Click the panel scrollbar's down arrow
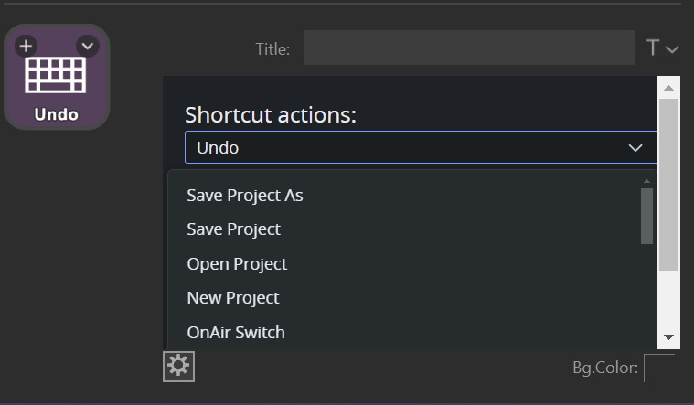 (x=668, y=337)
